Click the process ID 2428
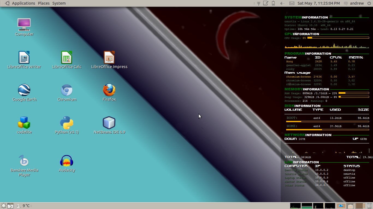The height and width of the screenshot is (209, 373). tap(318, 62)
